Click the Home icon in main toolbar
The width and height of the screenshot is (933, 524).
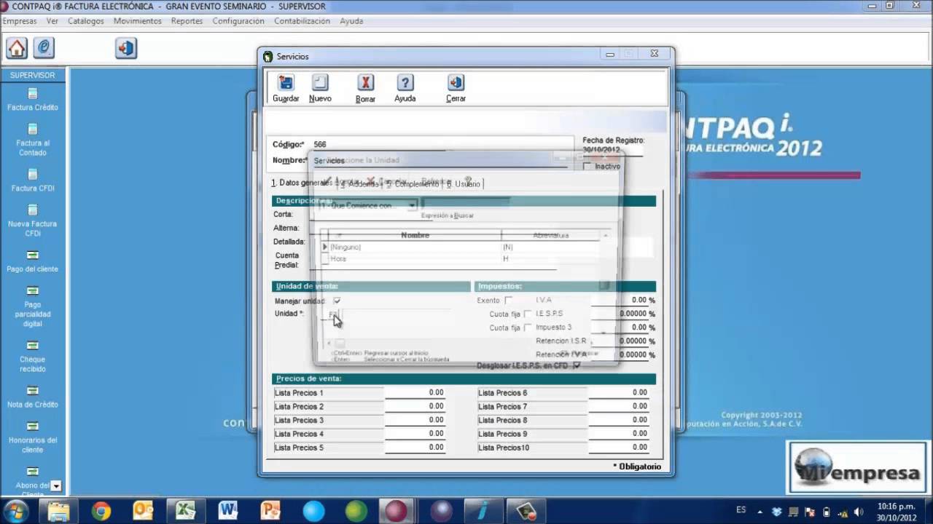(x=17, y=49)
